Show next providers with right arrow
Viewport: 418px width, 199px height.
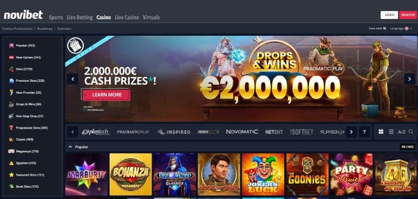(351, 132)
